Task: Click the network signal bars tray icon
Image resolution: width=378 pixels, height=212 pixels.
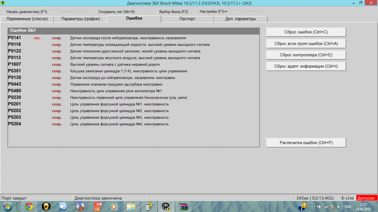Action: [x=326, y=207]
